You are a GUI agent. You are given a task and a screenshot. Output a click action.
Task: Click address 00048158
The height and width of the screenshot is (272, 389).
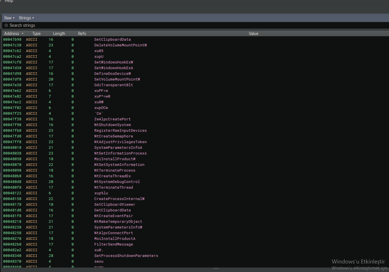[x=12, y=199]
